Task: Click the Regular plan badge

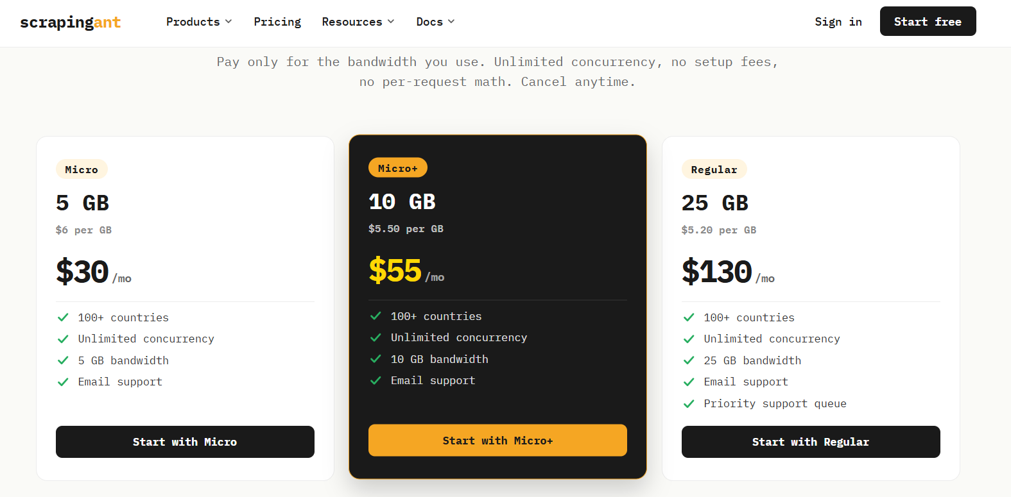Action: (x=714, y=169)
